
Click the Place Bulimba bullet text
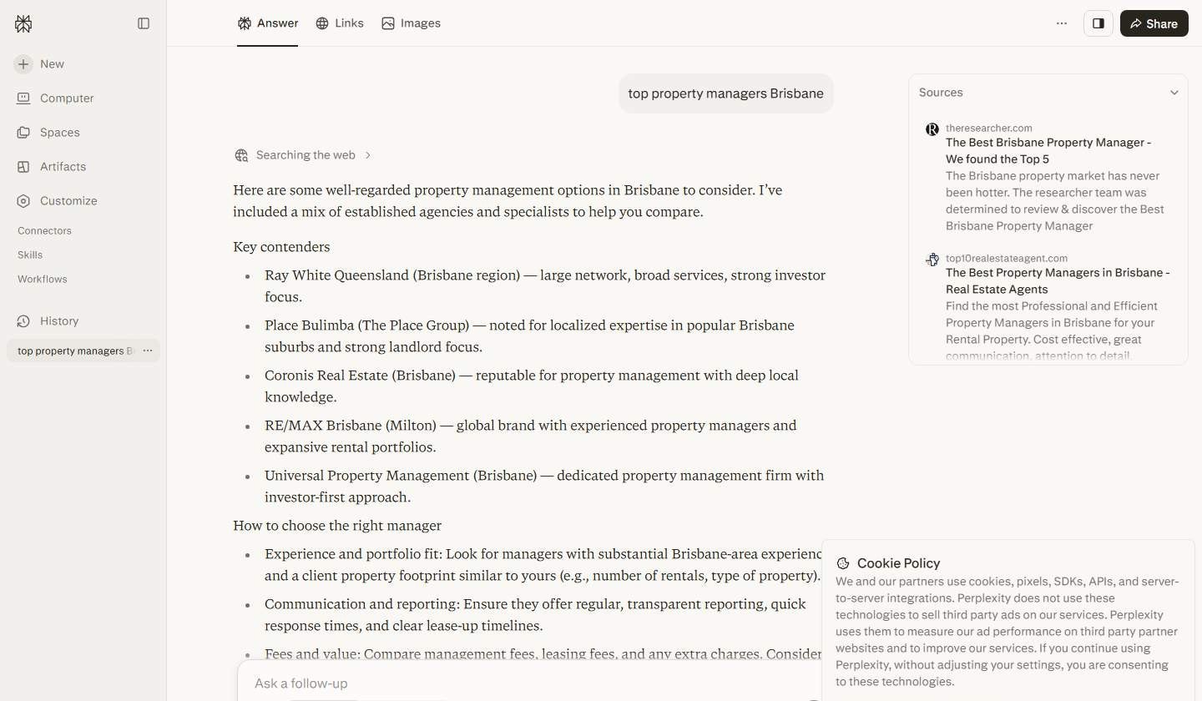(x=529, y=336)
